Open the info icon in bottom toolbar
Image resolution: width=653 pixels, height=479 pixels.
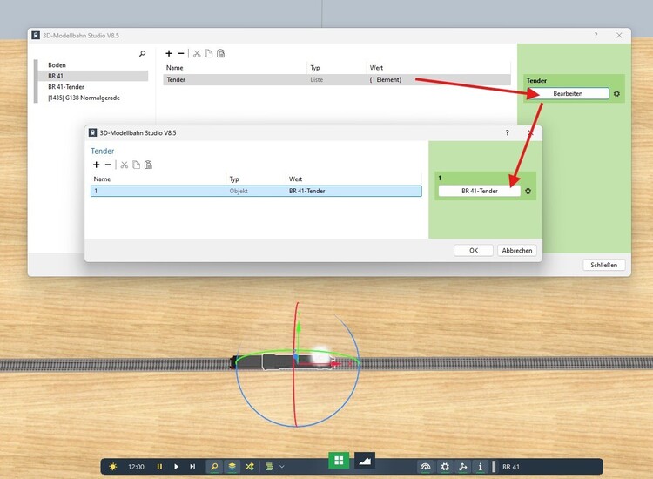coord(480,467)
